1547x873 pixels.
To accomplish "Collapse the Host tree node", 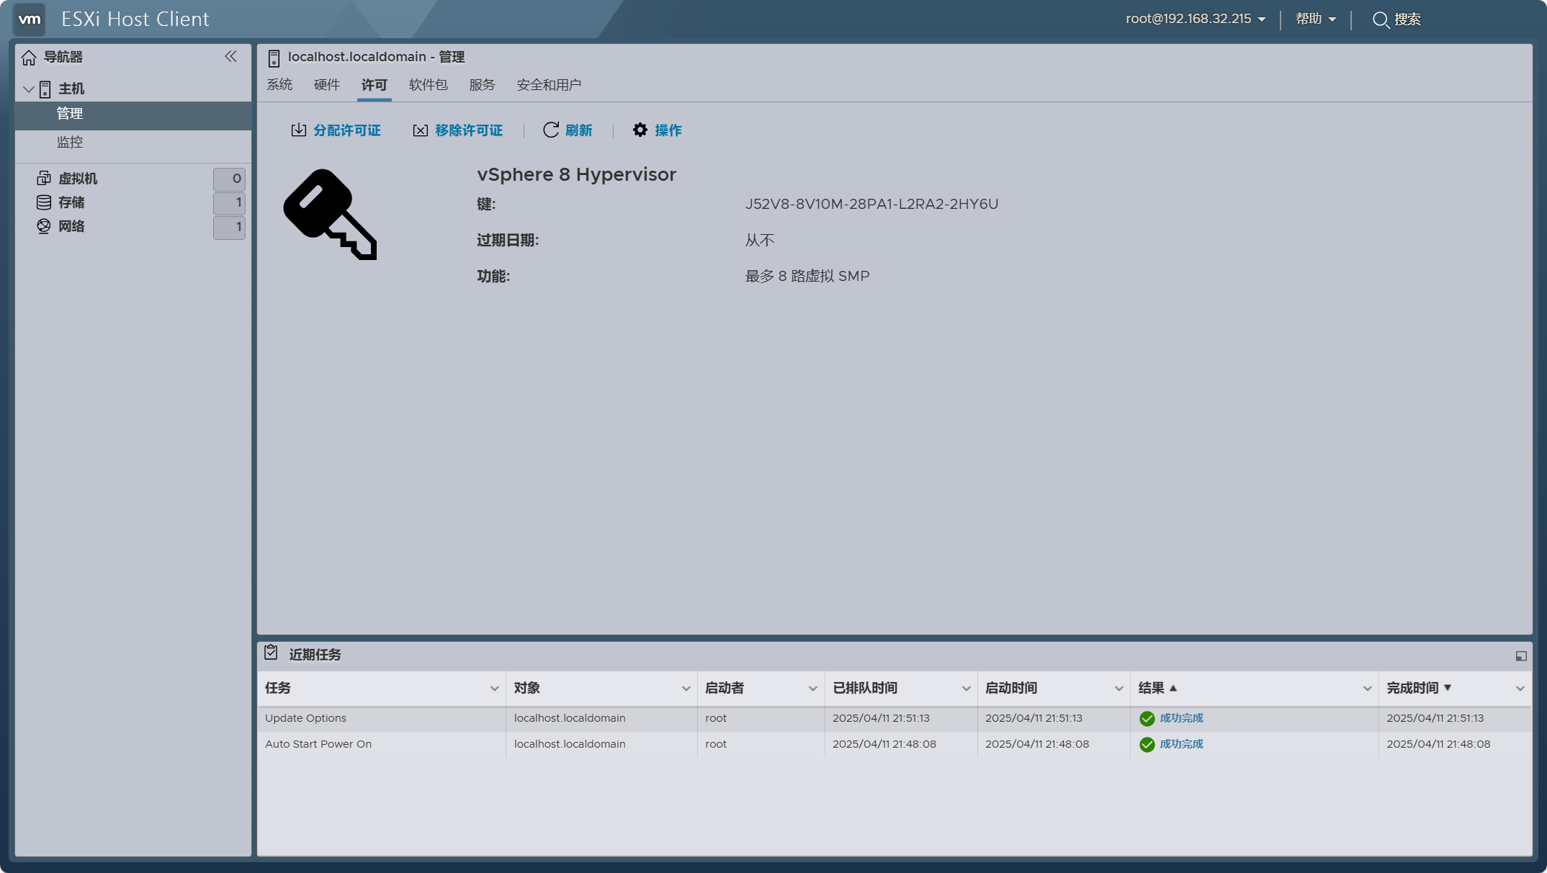I will [29, 89].
